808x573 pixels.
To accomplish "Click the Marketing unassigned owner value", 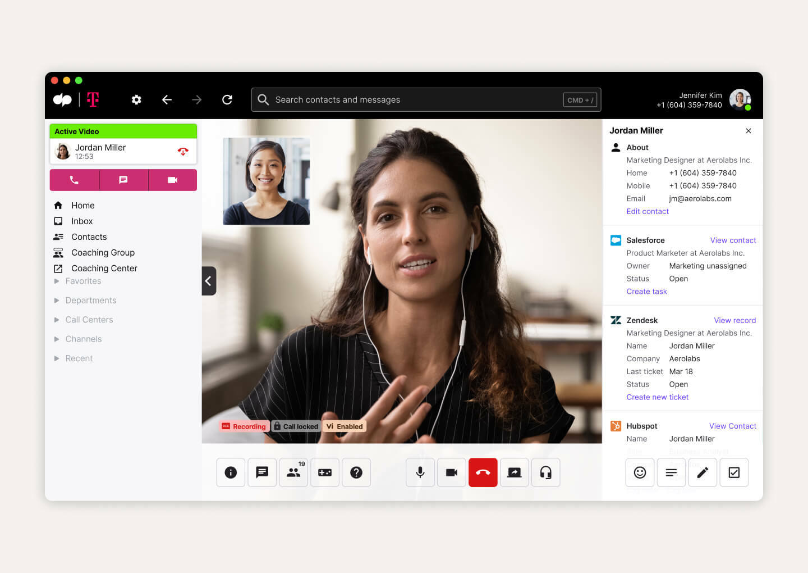I will [x=708, y=266].
